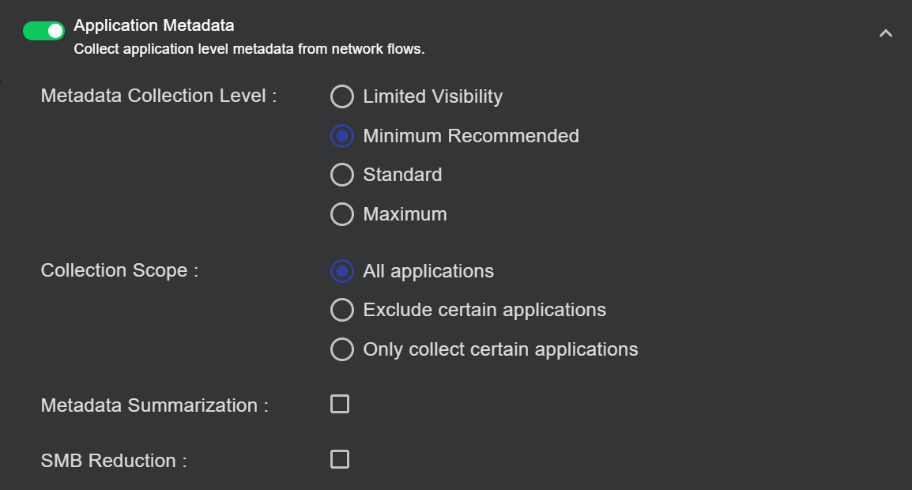
Task: Enable the Metadata Summarization checkbox
Action: coord(340,405)
